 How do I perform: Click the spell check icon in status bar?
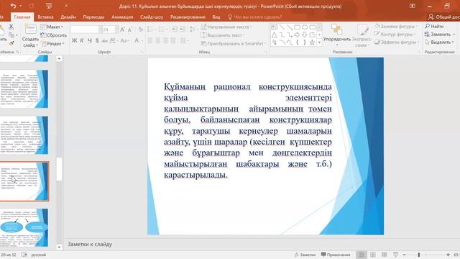[24, 255]
